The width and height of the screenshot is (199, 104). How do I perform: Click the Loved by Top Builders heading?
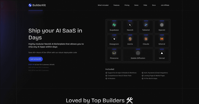(95, 101)
